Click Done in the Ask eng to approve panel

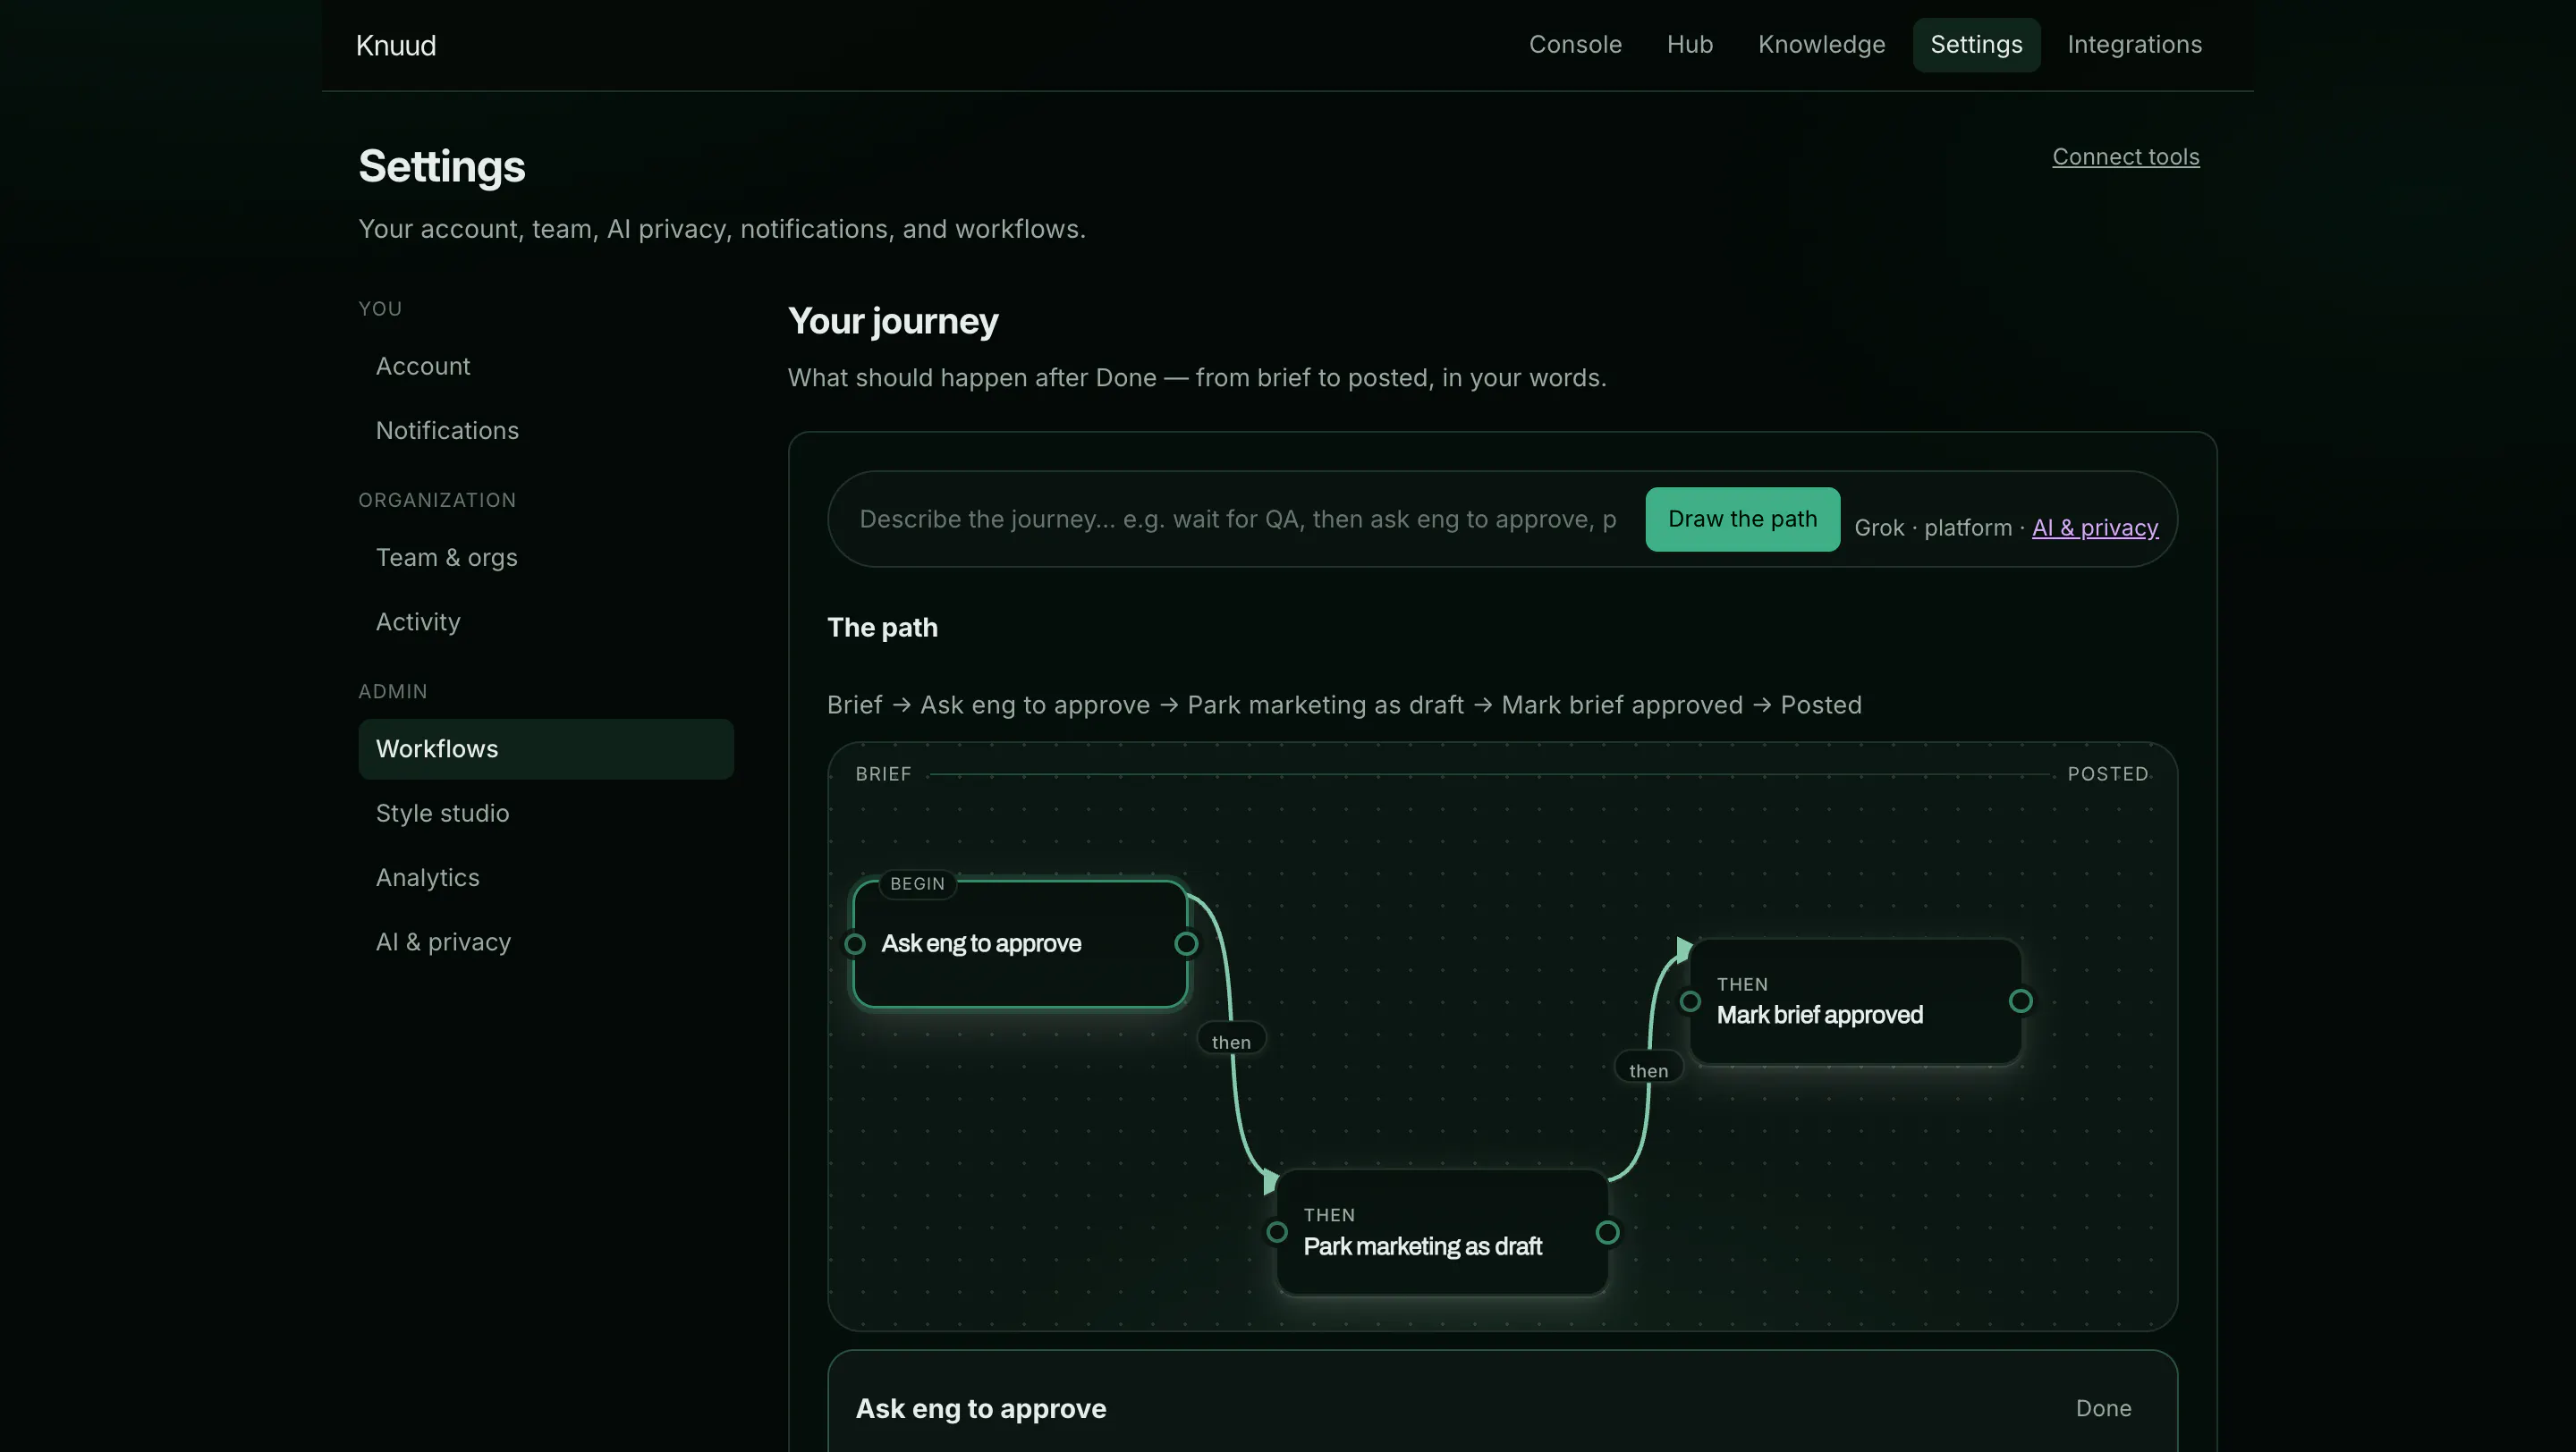(2103, 1409)
